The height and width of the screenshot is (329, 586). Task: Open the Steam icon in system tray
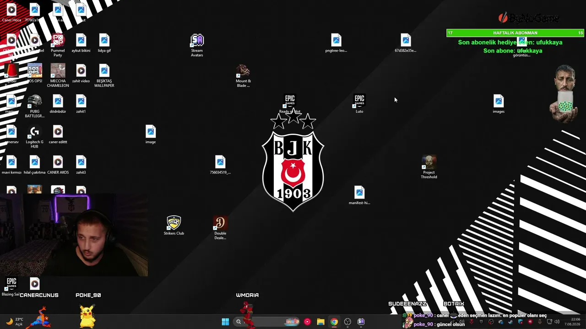(x=510, y=322)
